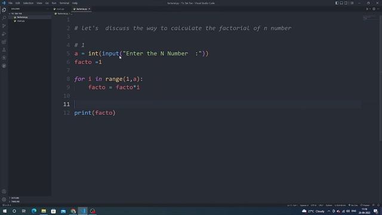Open the run button dropdown arrow

[370, 9]
